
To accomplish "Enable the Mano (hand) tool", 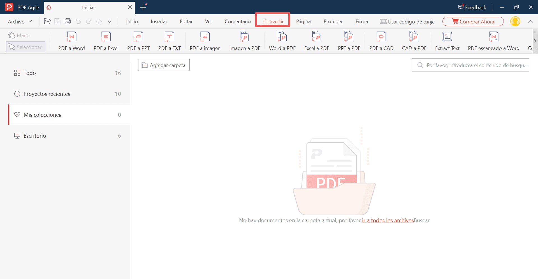I will pos(19,35).
